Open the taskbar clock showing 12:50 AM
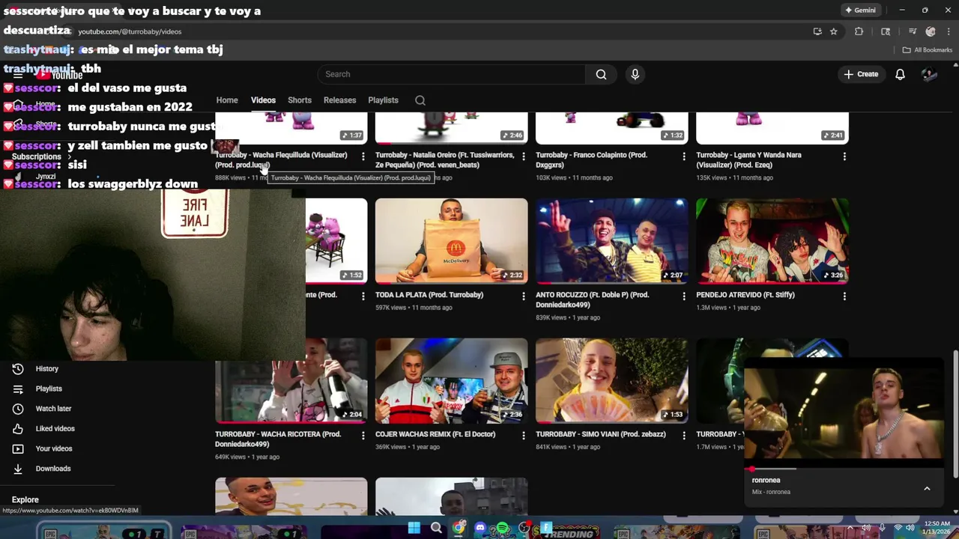This screenshot has width=959, height=539. pos(937,528)
